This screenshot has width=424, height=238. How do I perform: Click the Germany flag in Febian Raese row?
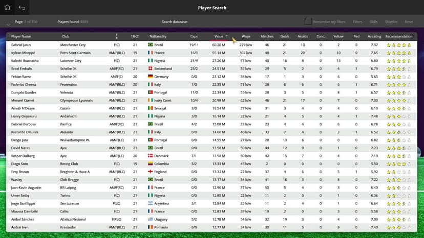pos(151,77)
